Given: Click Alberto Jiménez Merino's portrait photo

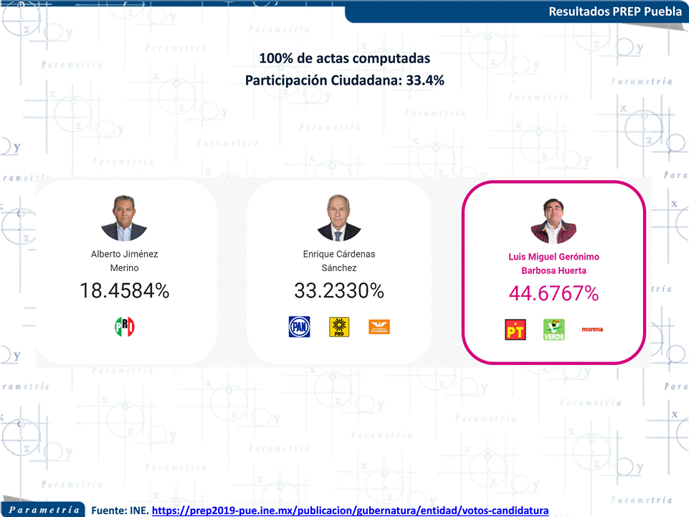Looking at the screenshot, I should click(124, 218).
